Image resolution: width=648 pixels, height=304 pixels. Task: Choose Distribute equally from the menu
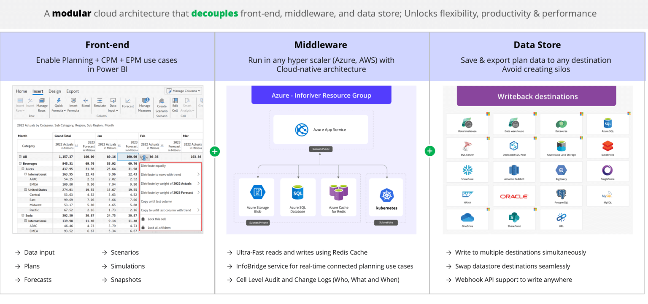tap(154, 166)
